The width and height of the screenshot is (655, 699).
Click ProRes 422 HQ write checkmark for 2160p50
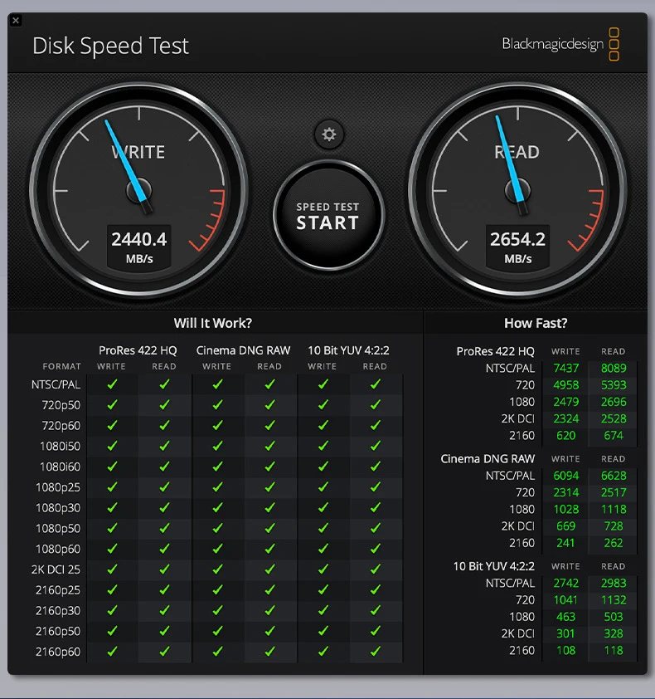click(112, 630)
